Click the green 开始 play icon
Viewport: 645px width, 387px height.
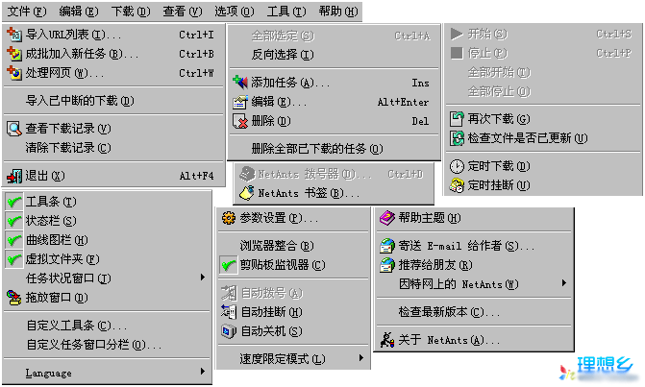pos(457,34)
